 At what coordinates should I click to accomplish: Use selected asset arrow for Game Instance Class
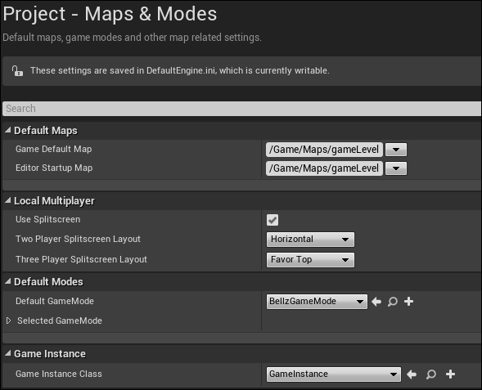(x=412, y=374)
